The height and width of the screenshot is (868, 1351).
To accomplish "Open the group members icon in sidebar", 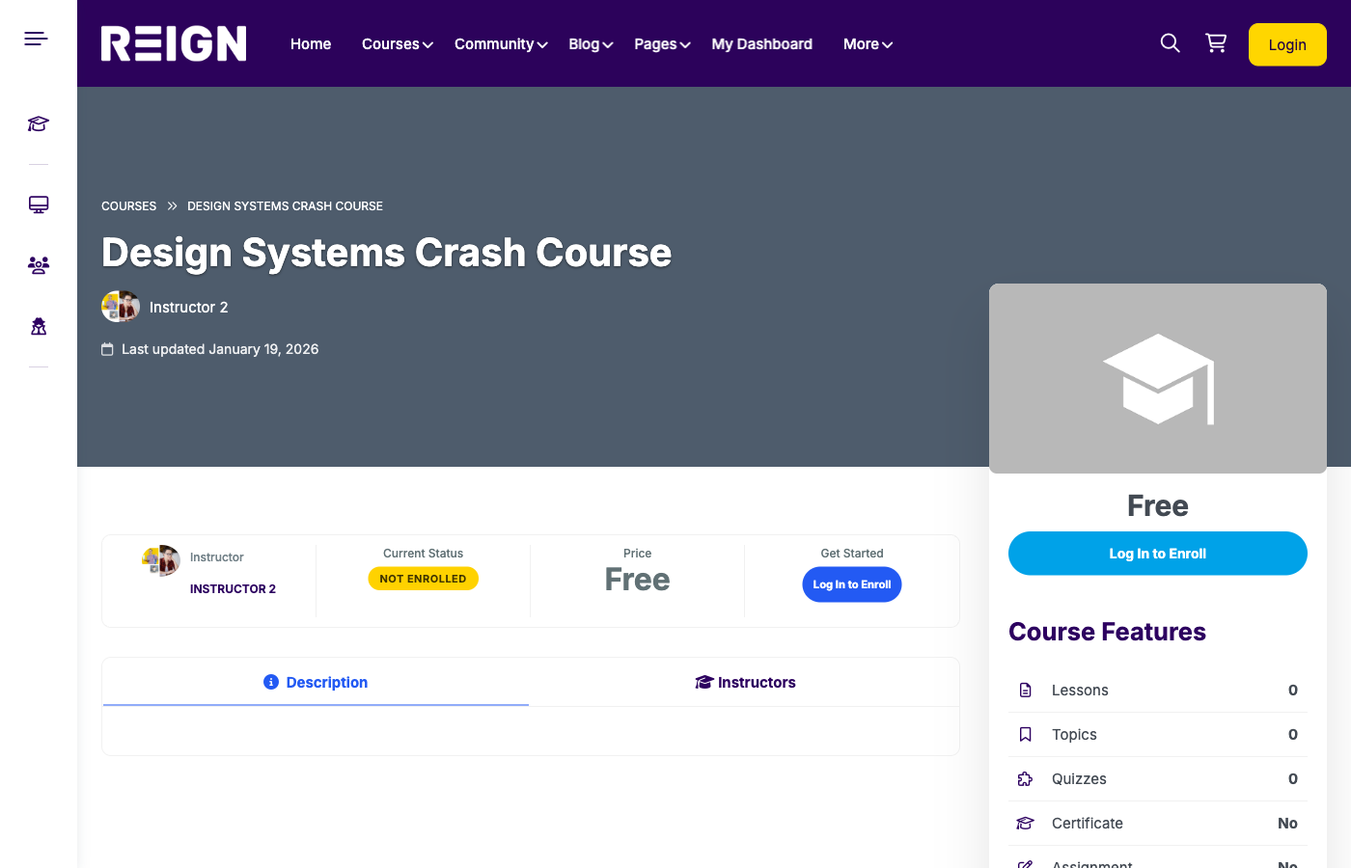I will click(x=38, y=264).
